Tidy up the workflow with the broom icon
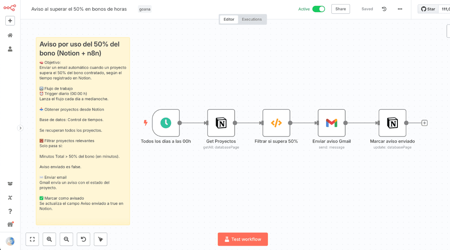 pos(100,239)
